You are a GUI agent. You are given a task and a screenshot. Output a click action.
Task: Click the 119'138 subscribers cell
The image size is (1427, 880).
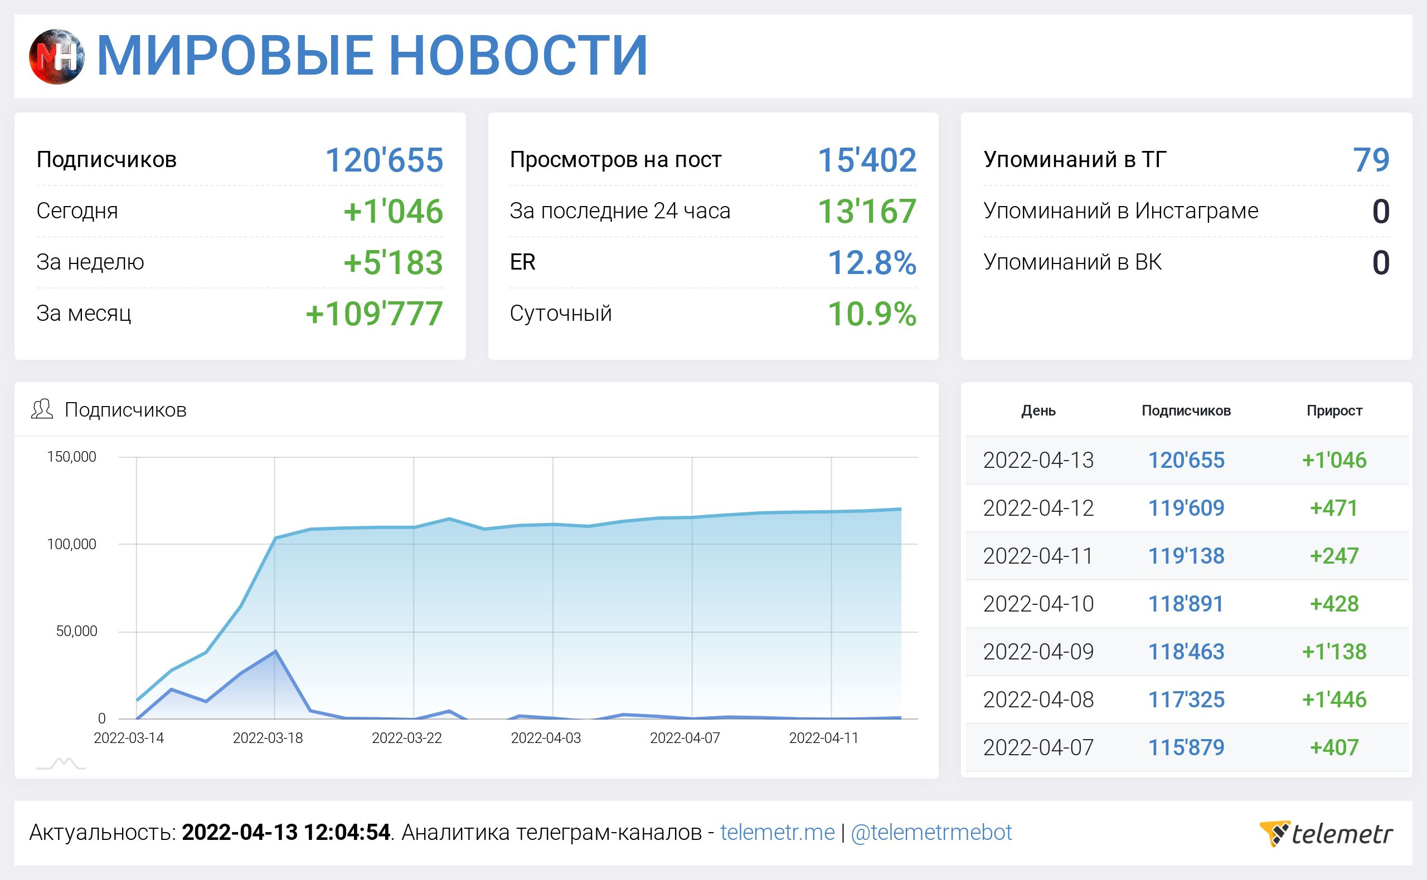click(x=1186, y=556)
